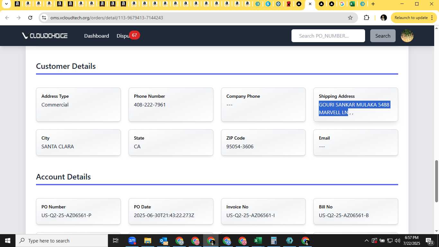Open the user avatar in the header
This screenshot has height=247, width=439.
pyautogui.click(x=407, y=36)
